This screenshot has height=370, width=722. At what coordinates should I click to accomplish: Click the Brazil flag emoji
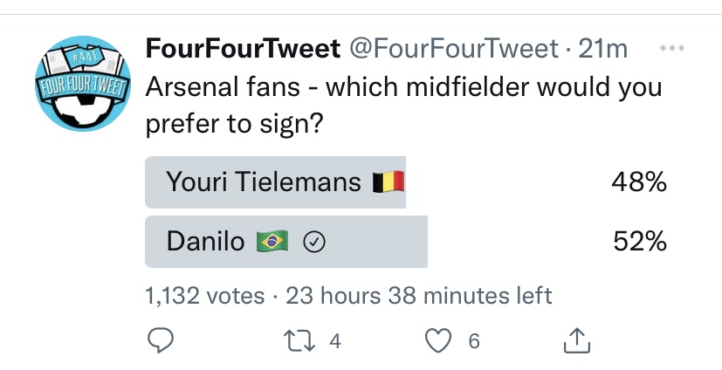coord(272,241)
